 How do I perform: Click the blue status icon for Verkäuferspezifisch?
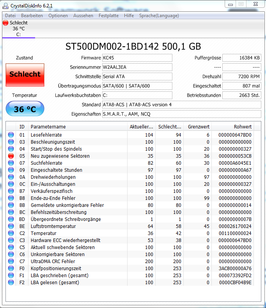(x=11, y=191)
